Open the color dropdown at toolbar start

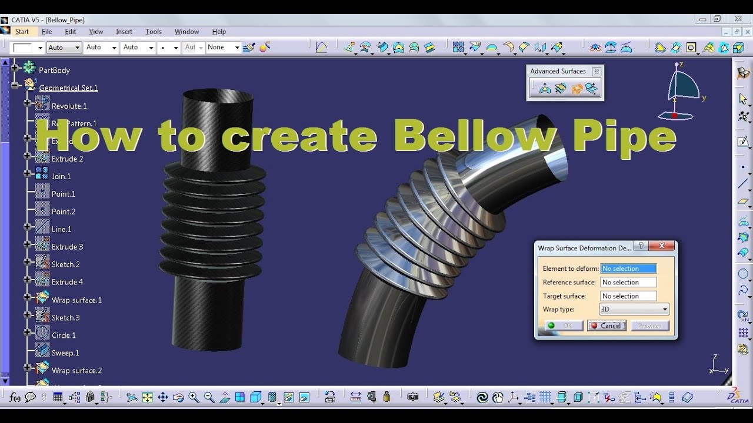click(27, 48)
